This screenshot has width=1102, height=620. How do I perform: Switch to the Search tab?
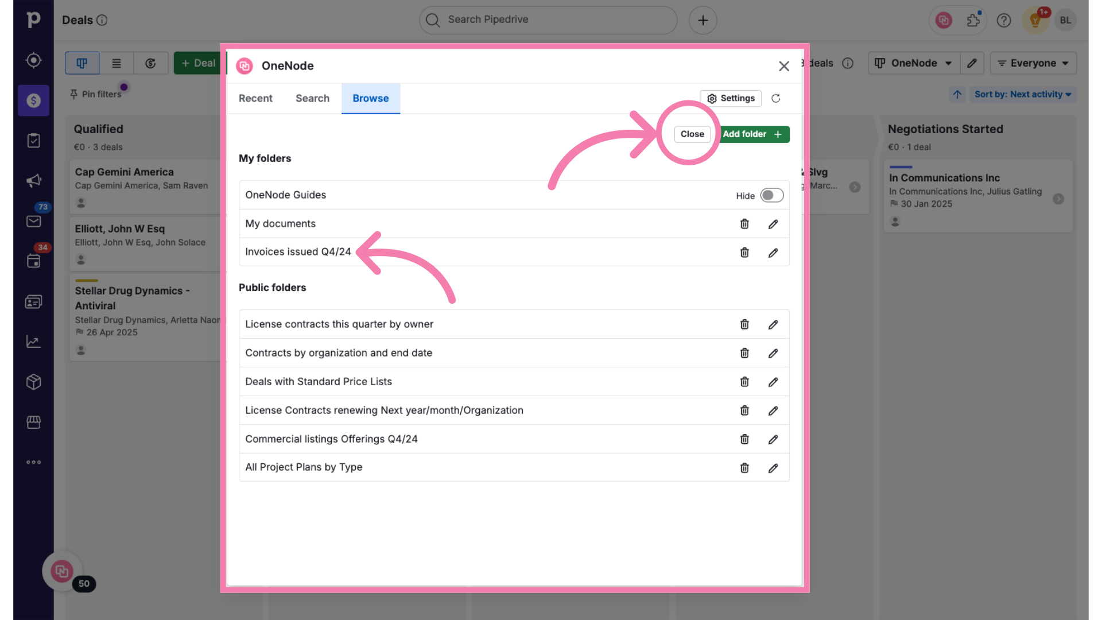point(312,98)
